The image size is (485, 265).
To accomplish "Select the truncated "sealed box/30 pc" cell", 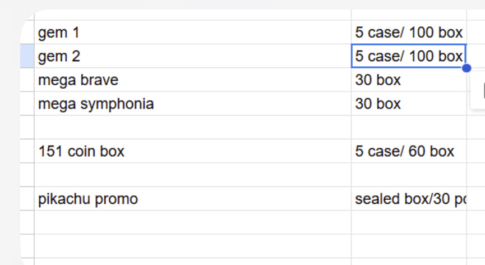I will point(409,199).
